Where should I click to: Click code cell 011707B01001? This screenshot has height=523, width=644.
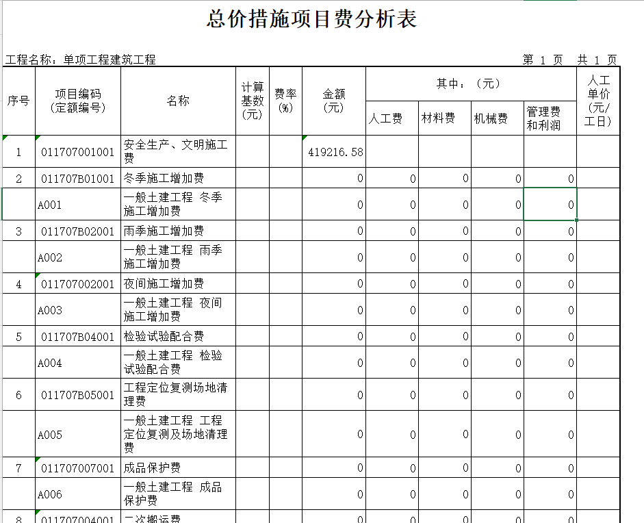[78, 178]
